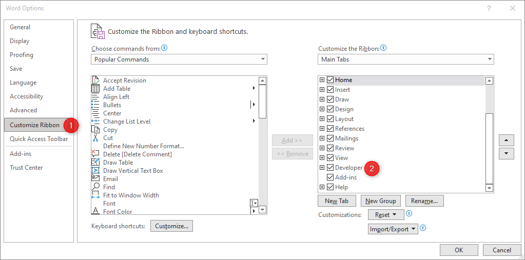
Task: Click the New Group button
Action: [381, 201]
